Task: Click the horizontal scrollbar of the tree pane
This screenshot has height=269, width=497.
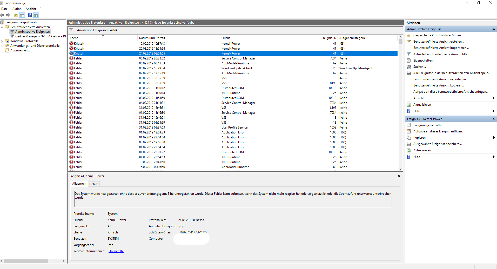Action: click(26, 261)
